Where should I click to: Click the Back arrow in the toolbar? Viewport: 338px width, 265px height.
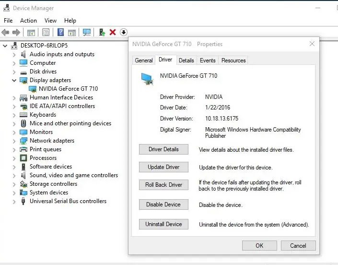(5, 32)
